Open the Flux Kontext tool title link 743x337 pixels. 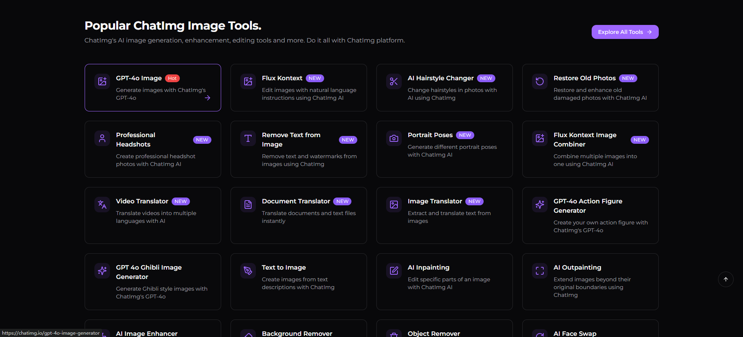point(282,78)
